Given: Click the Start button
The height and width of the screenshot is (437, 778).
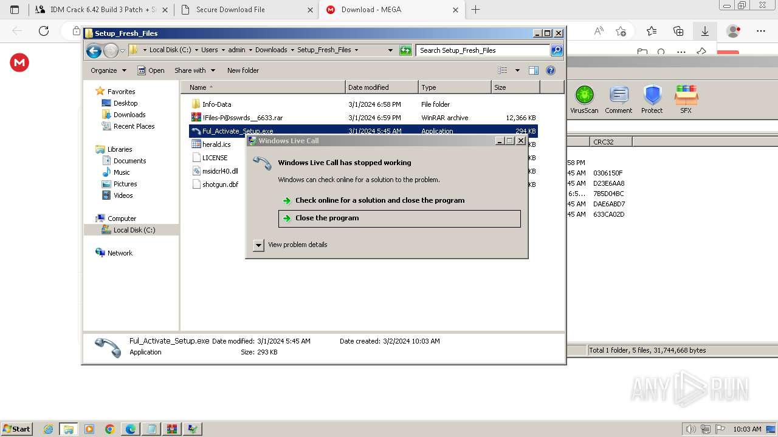Looking at the screenshot, I should point(16,429).
